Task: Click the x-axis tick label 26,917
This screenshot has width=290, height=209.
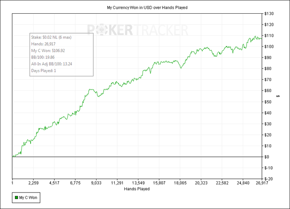Action: (x=261, y=183)
